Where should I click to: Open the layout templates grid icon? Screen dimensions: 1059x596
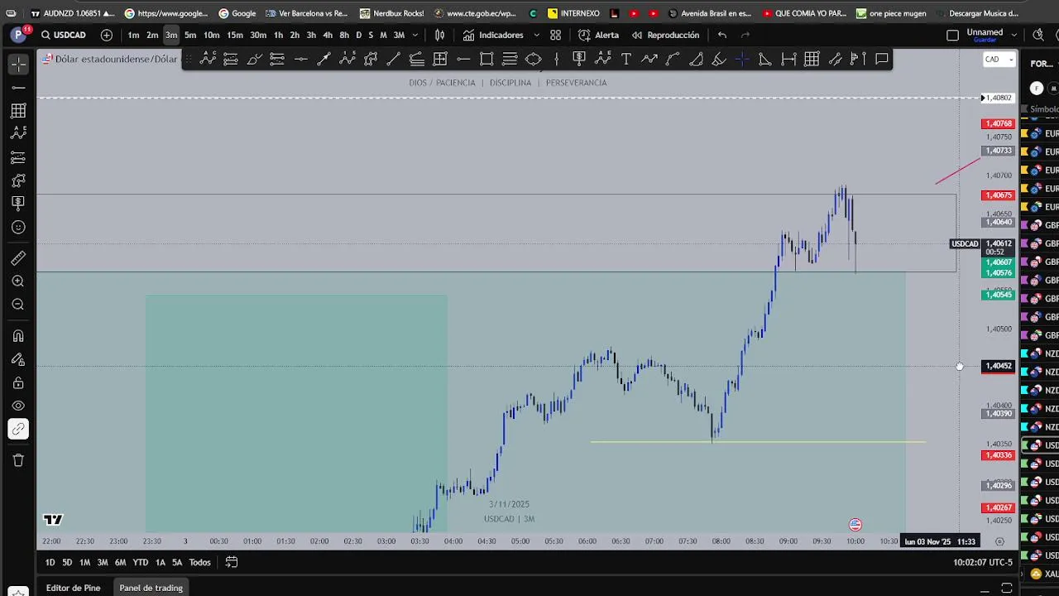coord(556,35)
